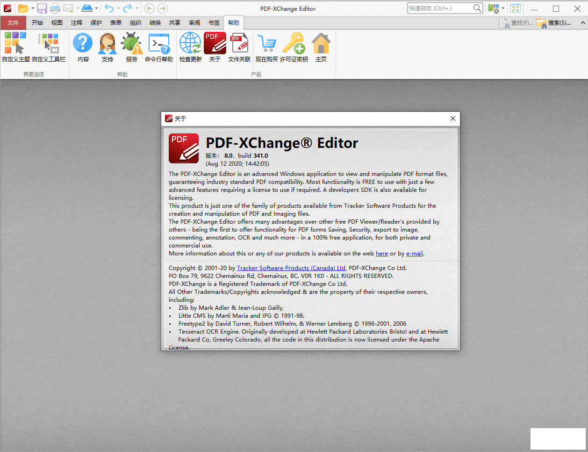Click the 'e-mail' link in About dialog
Image resolution: width=588 pixels, height=452 pixels.
(x=415, y=254)
